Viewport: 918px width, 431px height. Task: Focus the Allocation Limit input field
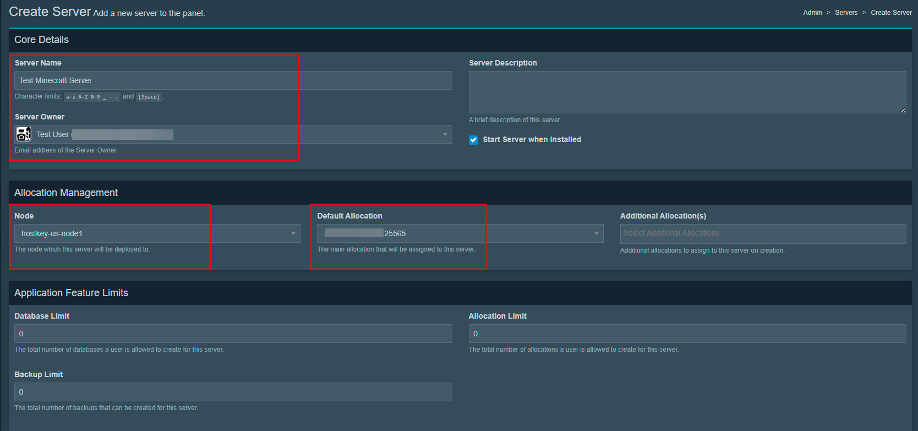(687, 334)
